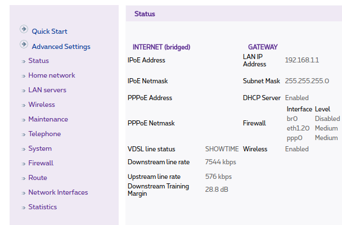Screen dimensions: 342x225
Task: Open the Telephone section
Action: [45, 134]
